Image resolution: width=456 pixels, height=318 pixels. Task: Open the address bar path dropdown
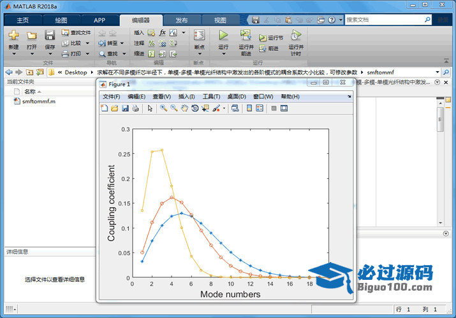pyautogui.click(x=438, y=72)
